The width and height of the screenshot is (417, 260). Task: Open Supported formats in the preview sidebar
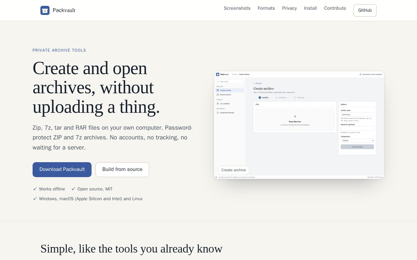coord(230,112)
